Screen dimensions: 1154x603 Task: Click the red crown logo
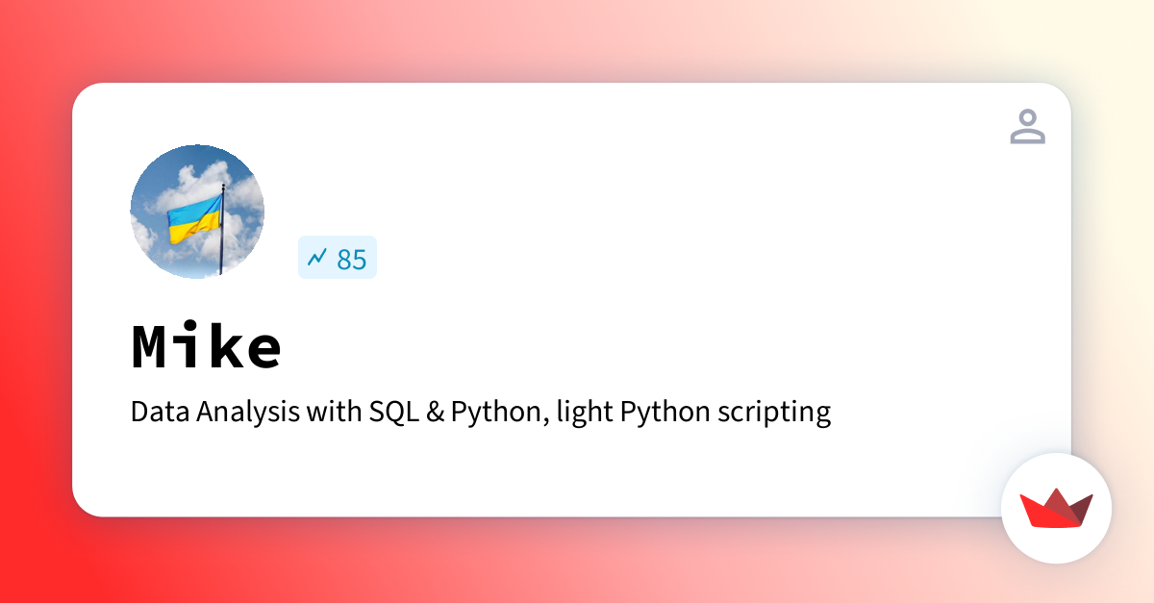[x=1056, y=508]
